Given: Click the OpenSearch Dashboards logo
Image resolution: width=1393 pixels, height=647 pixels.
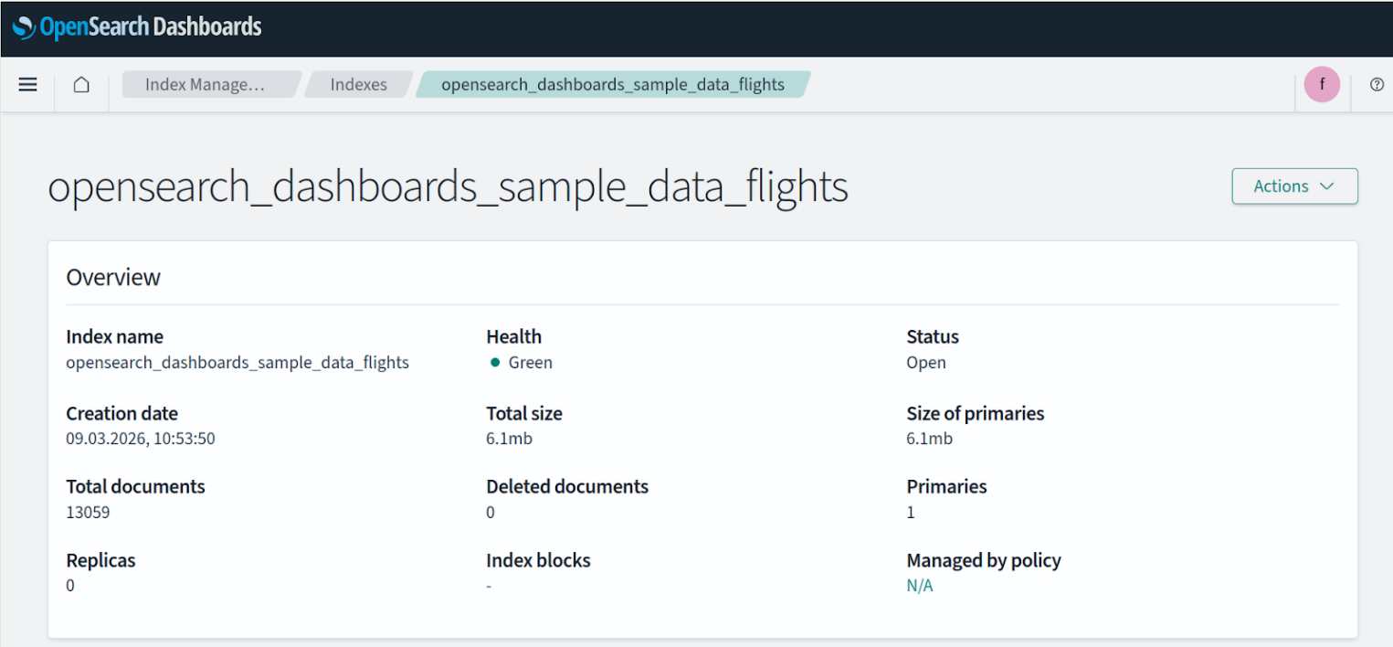Looking at the screenshot, I should click(137, 27).
